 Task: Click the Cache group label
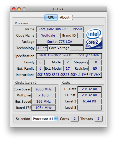click(66, 83)
